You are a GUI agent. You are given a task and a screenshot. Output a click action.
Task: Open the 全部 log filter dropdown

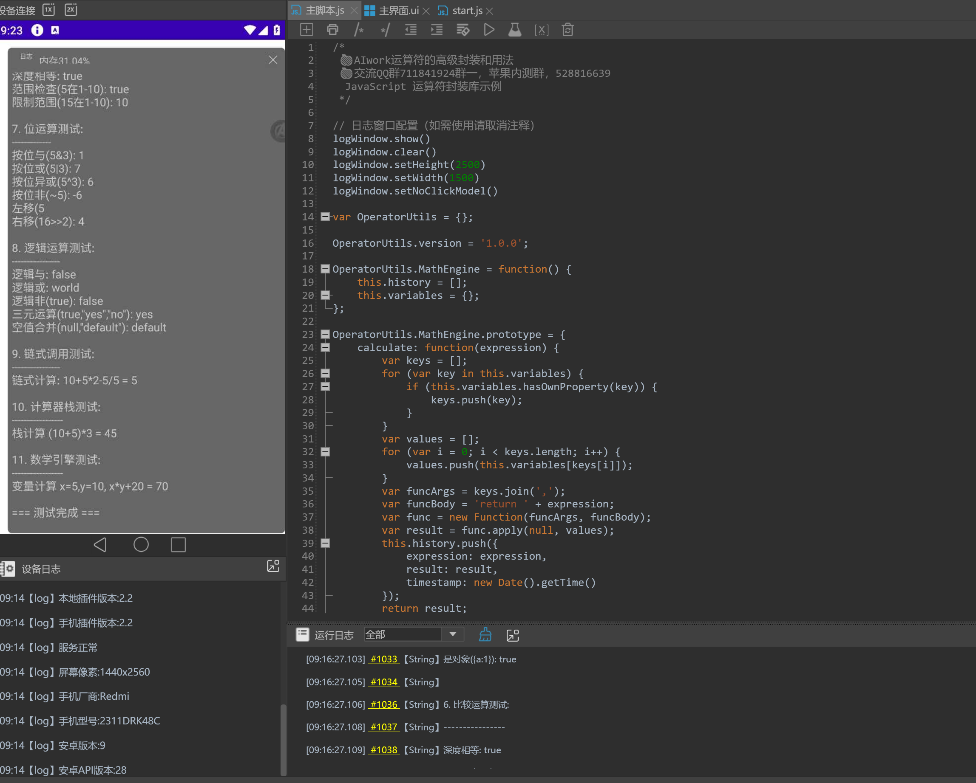pyautogui.click(x=452, y=634)
